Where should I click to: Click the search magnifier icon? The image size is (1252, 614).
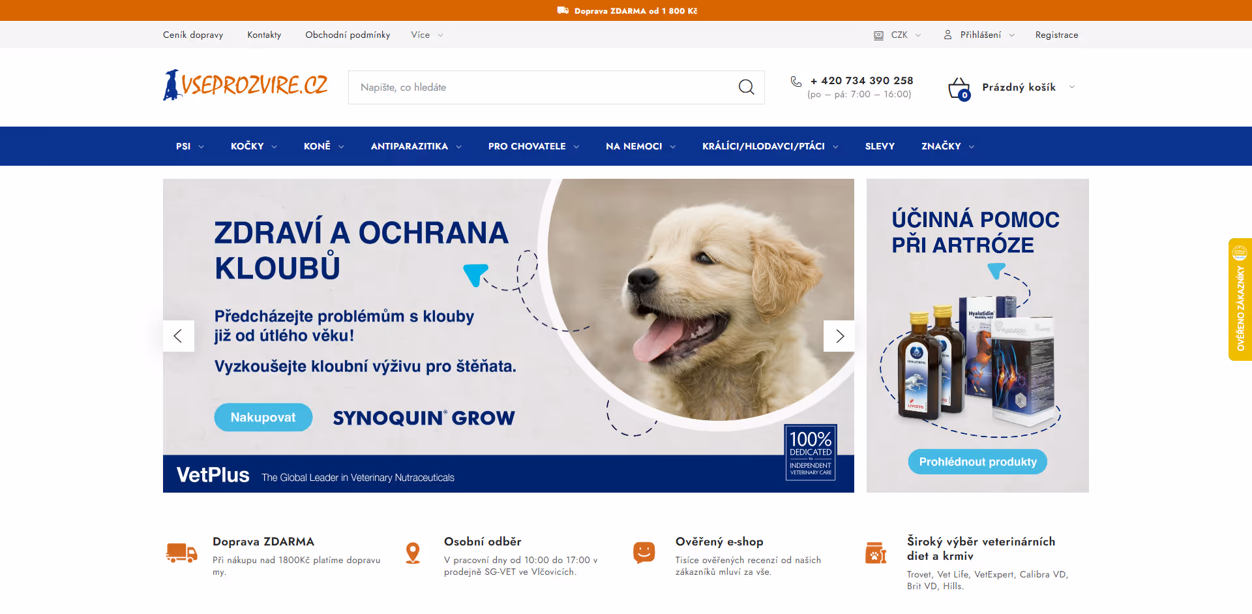click(x=746, y=87)
